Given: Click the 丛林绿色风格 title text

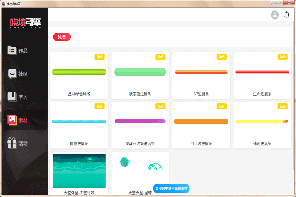Looking at the screenshot, I should 79,94.
